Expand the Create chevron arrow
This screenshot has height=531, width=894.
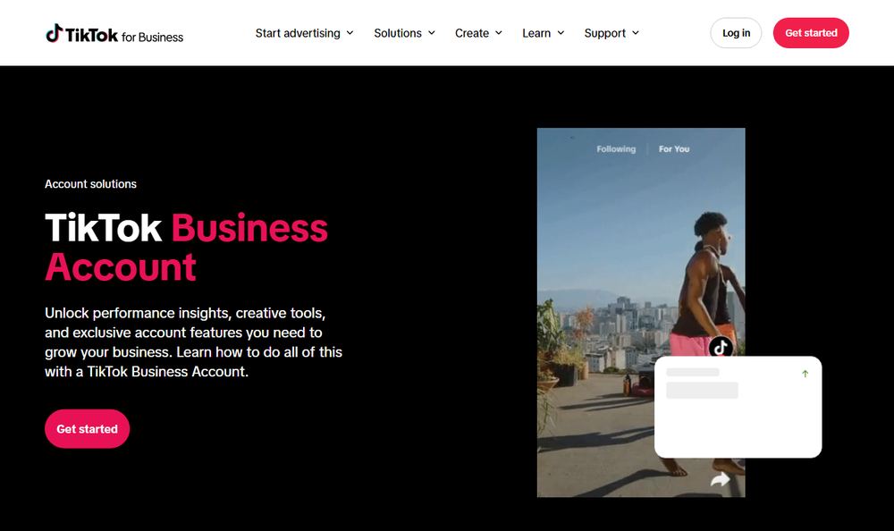click(499, 33)
